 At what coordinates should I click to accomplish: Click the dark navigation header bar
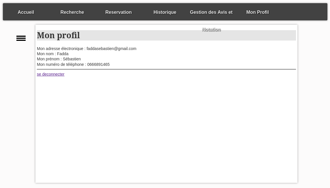pos(165,12)
